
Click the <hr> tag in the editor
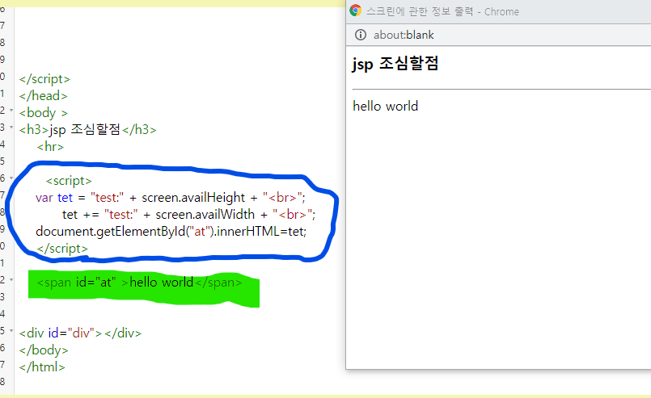click(50, 147)
